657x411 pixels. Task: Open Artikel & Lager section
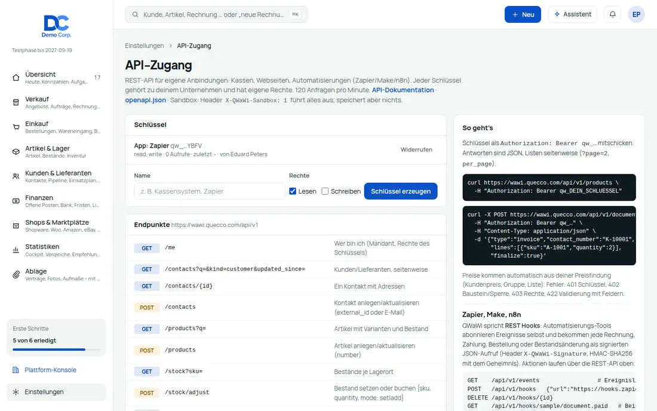57,152
